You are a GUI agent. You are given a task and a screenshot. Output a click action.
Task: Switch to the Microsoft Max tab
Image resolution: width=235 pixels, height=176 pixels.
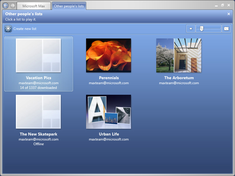coord(33,6)
